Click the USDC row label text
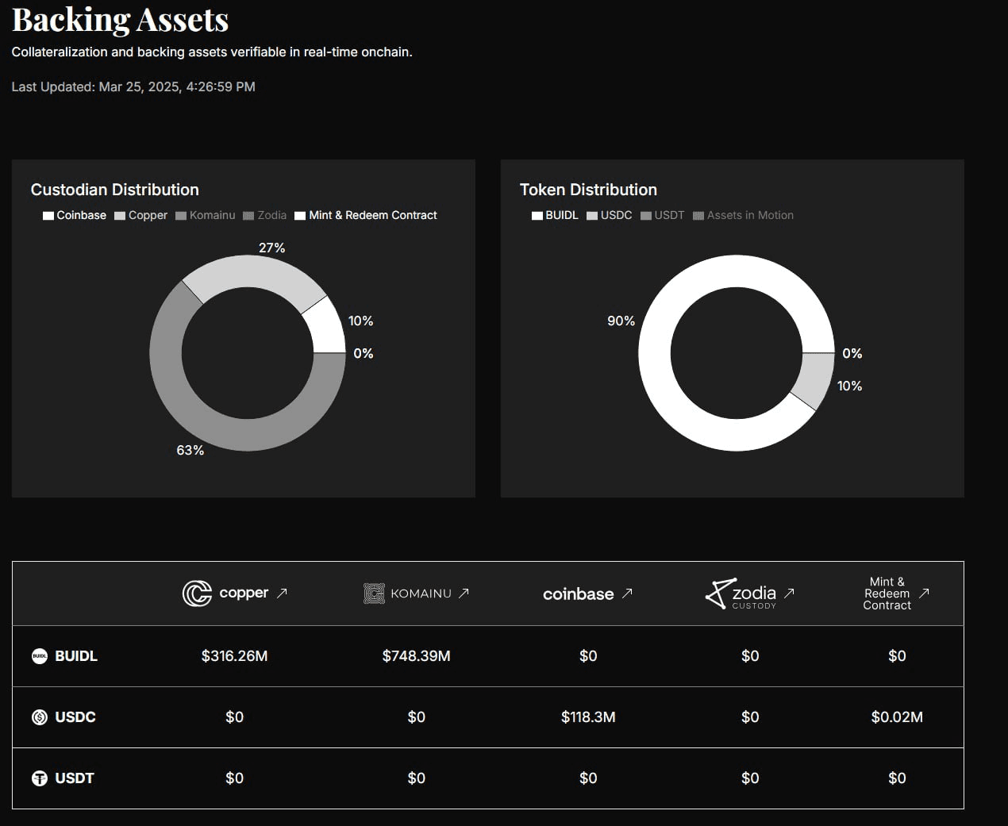Screen dimensions: 1008x826 pyautogui.click(x=75, y=717)
